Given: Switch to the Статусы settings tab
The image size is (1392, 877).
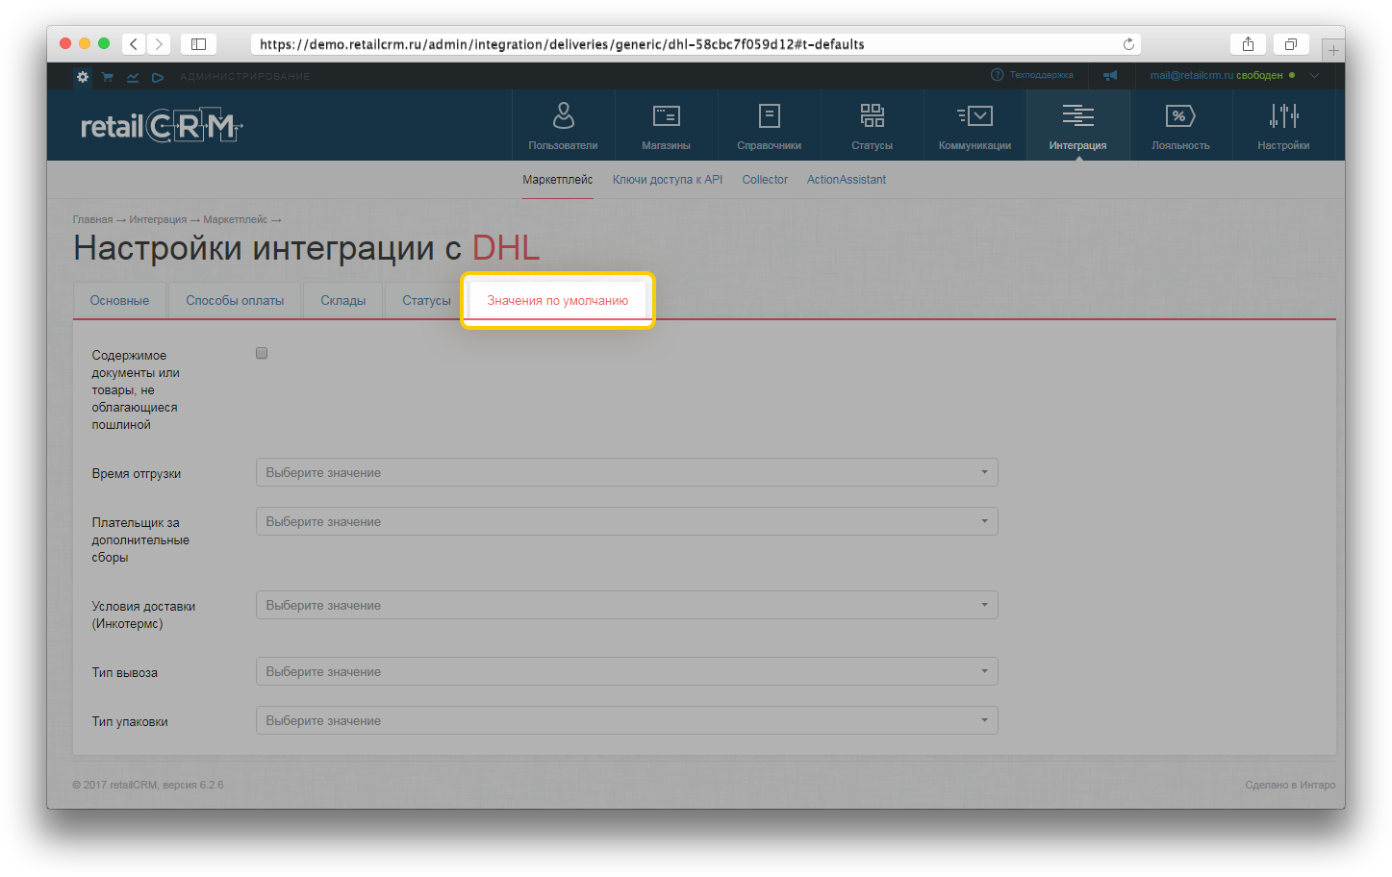Looking at the screenshot, I should click(x=426, y=301).
